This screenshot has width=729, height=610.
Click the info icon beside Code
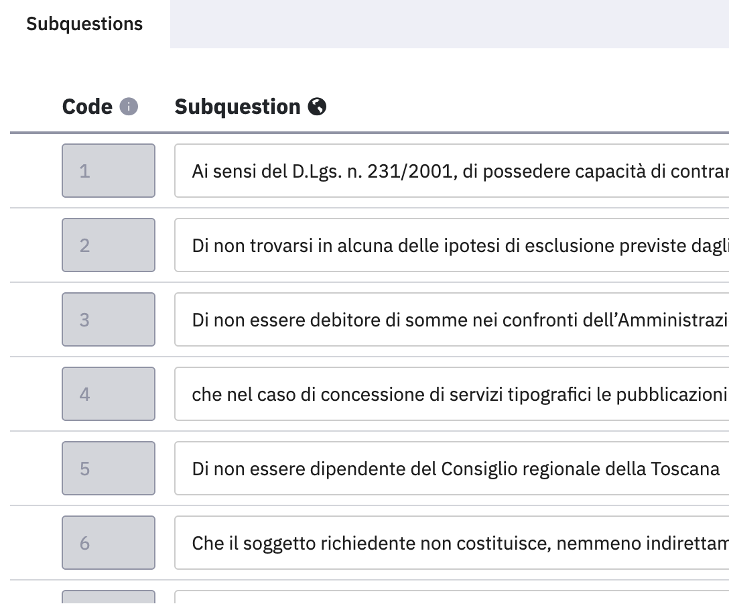click(x=129, y=107)
